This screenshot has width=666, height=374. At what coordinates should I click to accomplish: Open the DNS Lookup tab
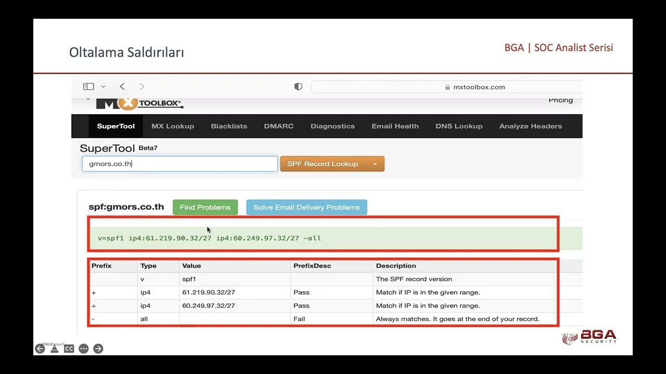[x=459, y=126]
